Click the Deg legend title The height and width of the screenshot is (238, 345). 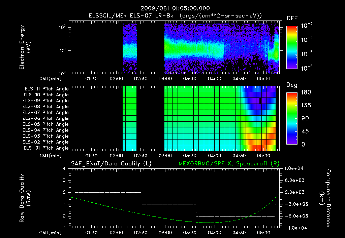(292, 85)
